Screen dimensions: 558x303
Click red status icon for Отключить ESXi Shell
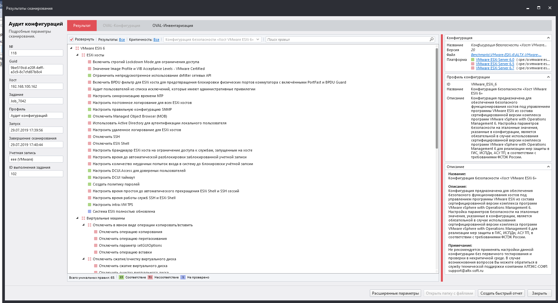pos(90,143)
